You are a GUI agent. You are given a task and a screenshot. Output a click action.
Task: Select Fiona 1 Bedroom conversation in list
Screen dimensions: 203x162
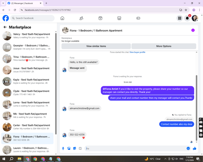point(28,139)
